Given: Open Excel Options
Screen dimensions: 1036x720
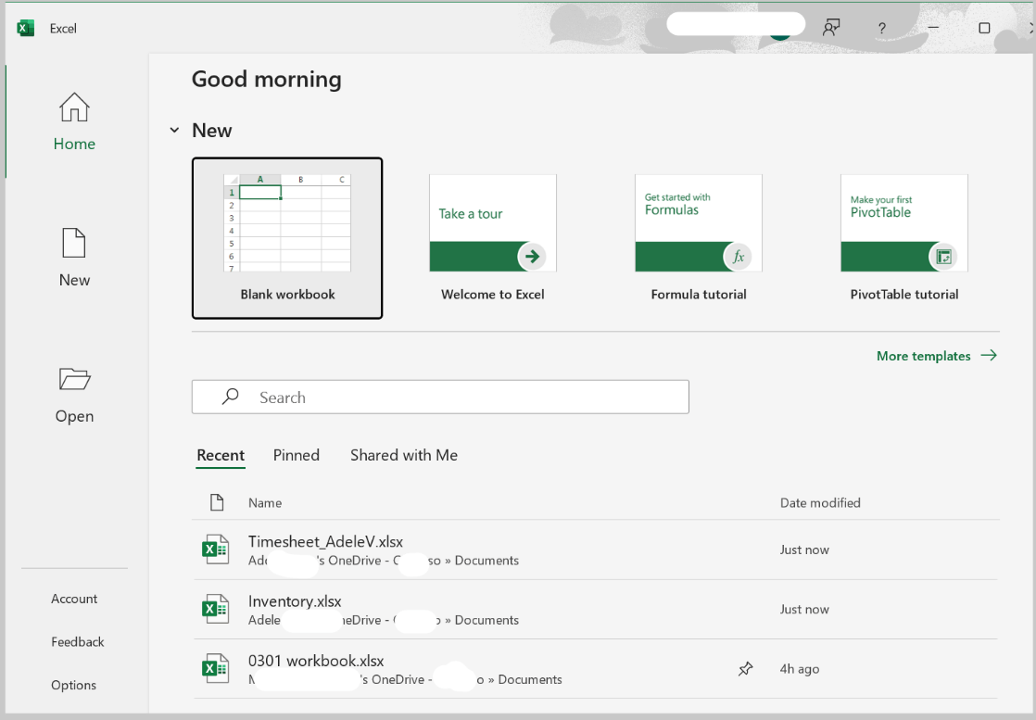Looking at the screenshot, I should tap(73, 685).
